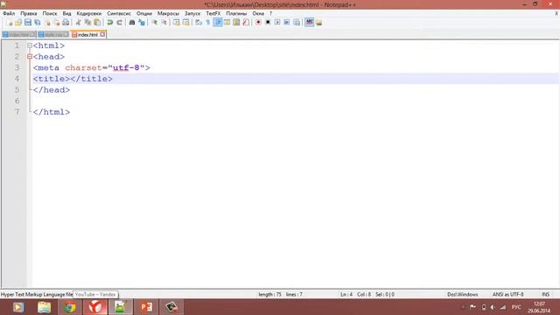Viewport: 560px width, 315px height.
Task: Click the Replace toolbar icon
Action: pos(142,23)
